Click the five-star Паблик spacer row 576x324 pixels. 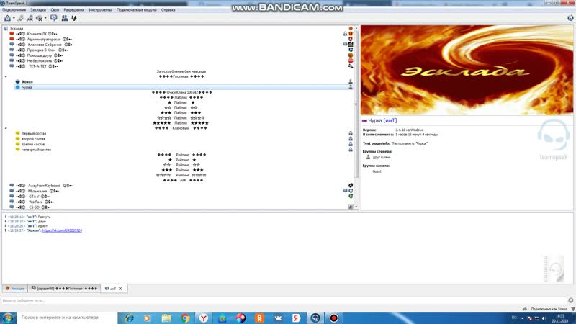[x=181, y=123]
